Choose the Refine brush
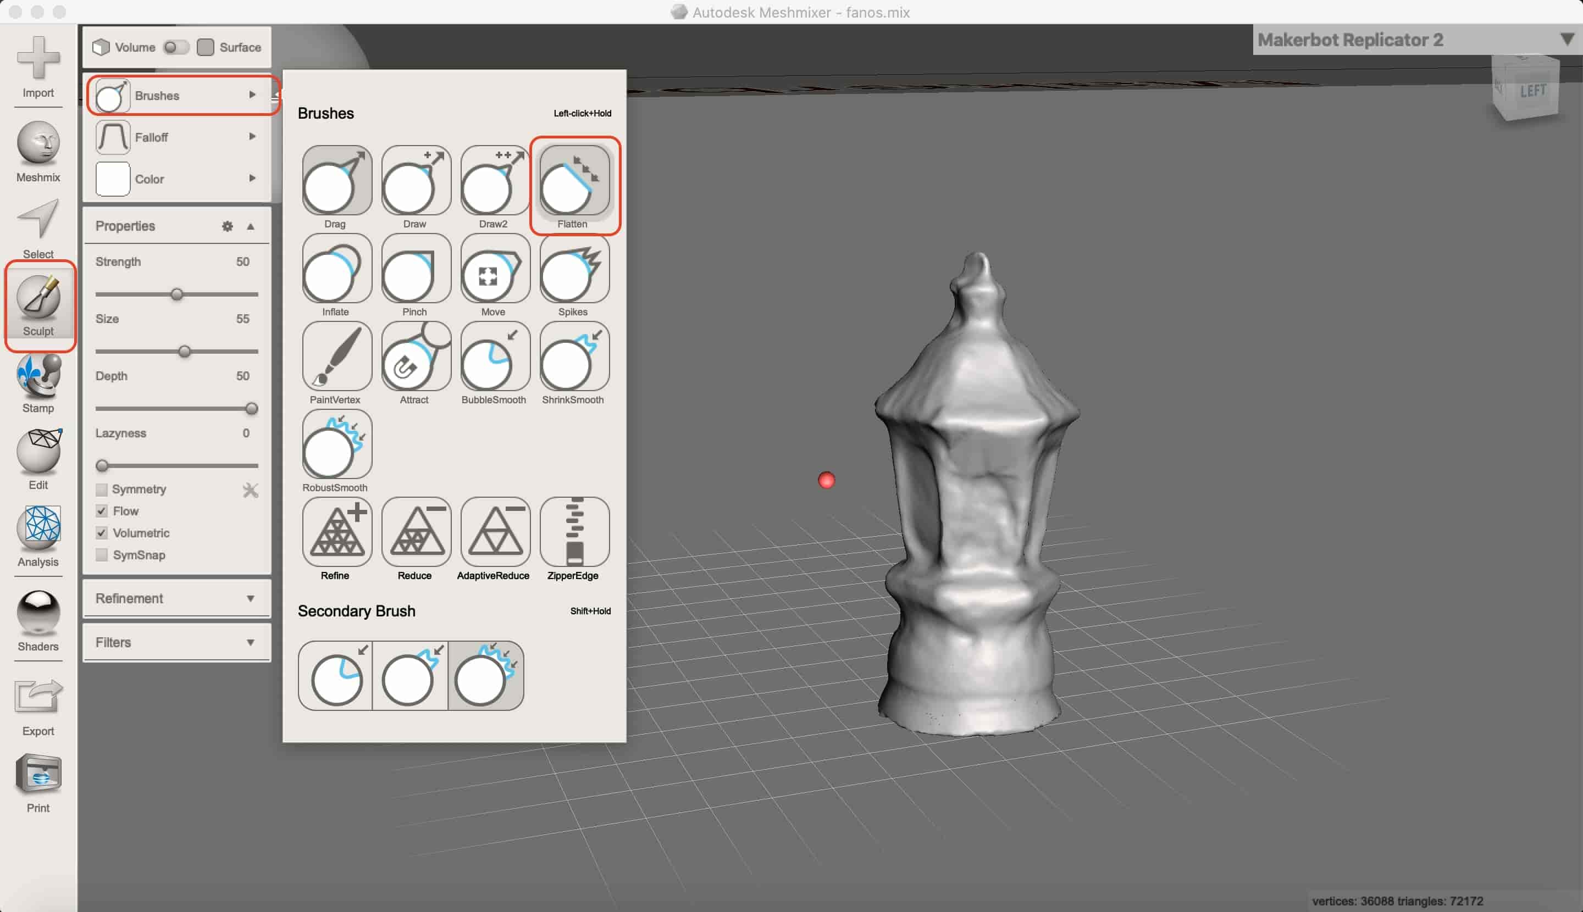 click(x=336, y=532)
